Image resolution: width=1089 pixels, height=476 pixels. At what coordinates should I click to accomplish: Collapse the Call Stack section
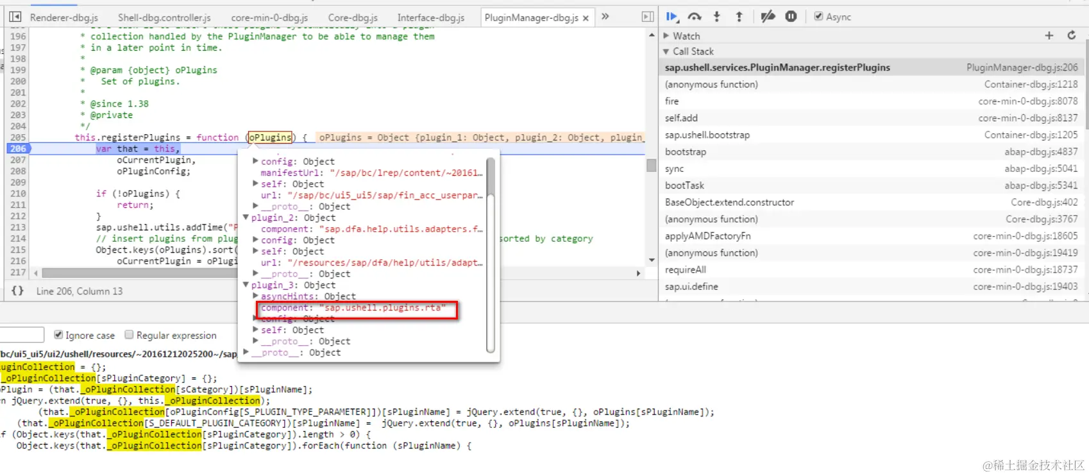coord(666,51)
